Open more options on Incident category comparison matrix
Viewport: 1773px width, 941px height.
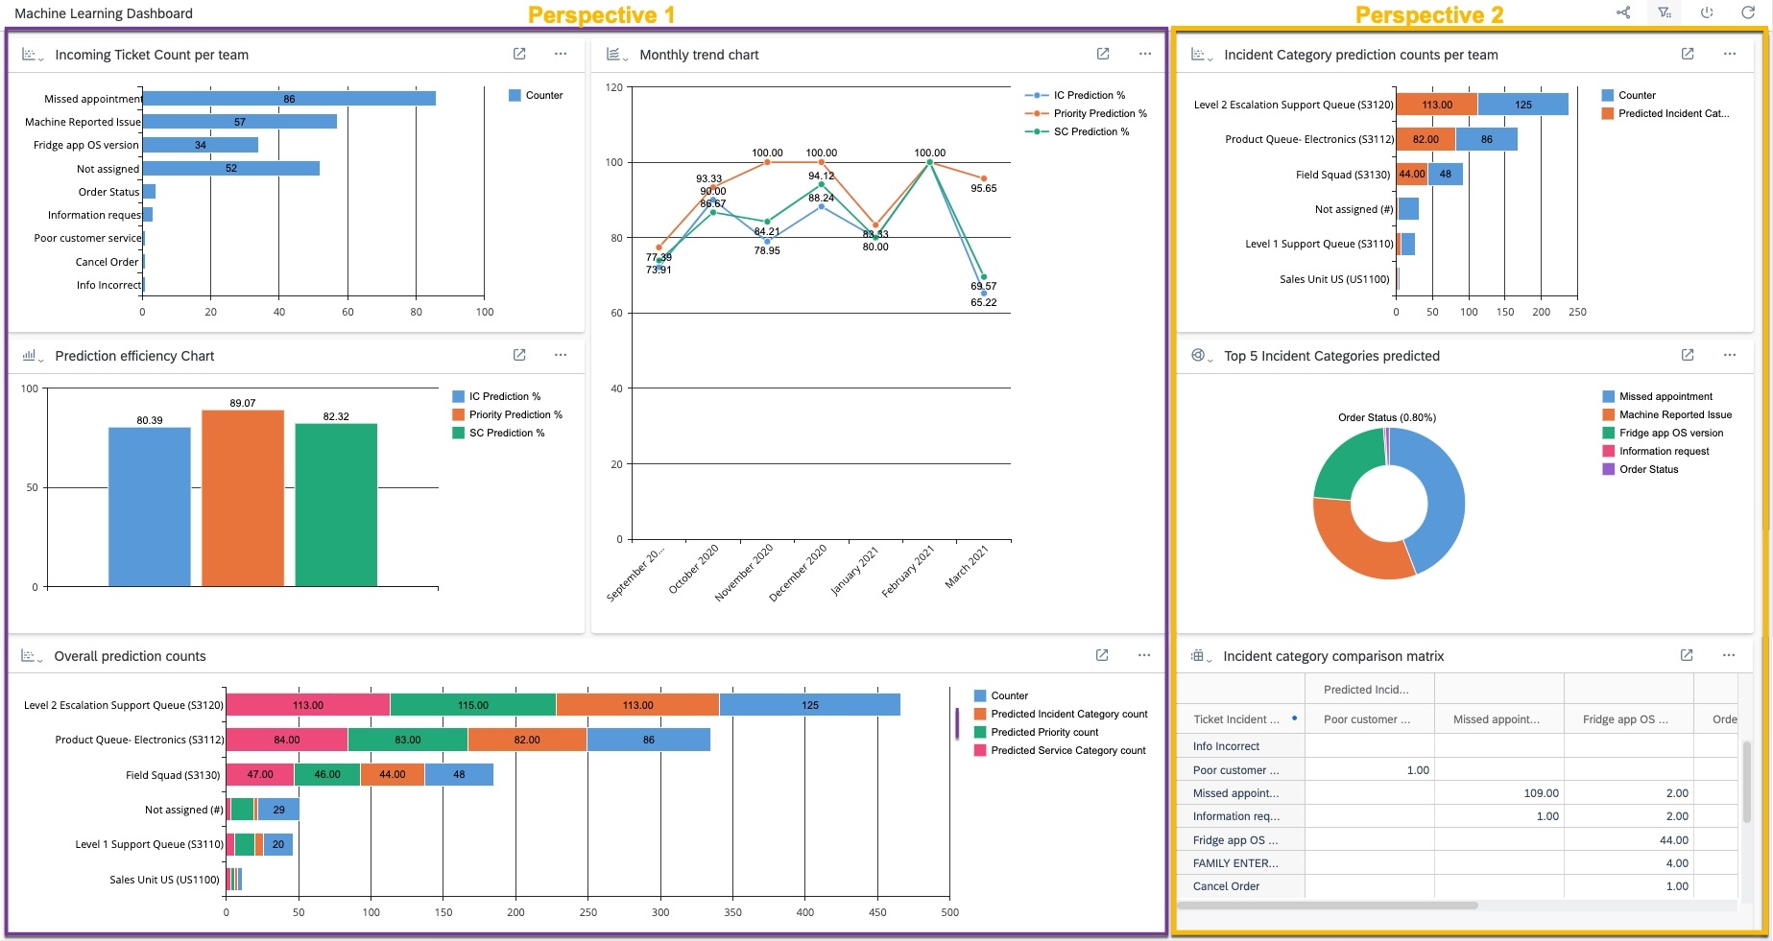click(x=1729, y=655)
